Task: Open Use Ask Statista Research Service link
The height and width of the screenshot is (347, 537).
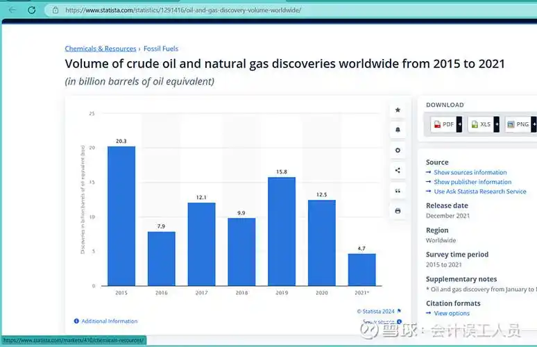Action: [x=479, y=192]
